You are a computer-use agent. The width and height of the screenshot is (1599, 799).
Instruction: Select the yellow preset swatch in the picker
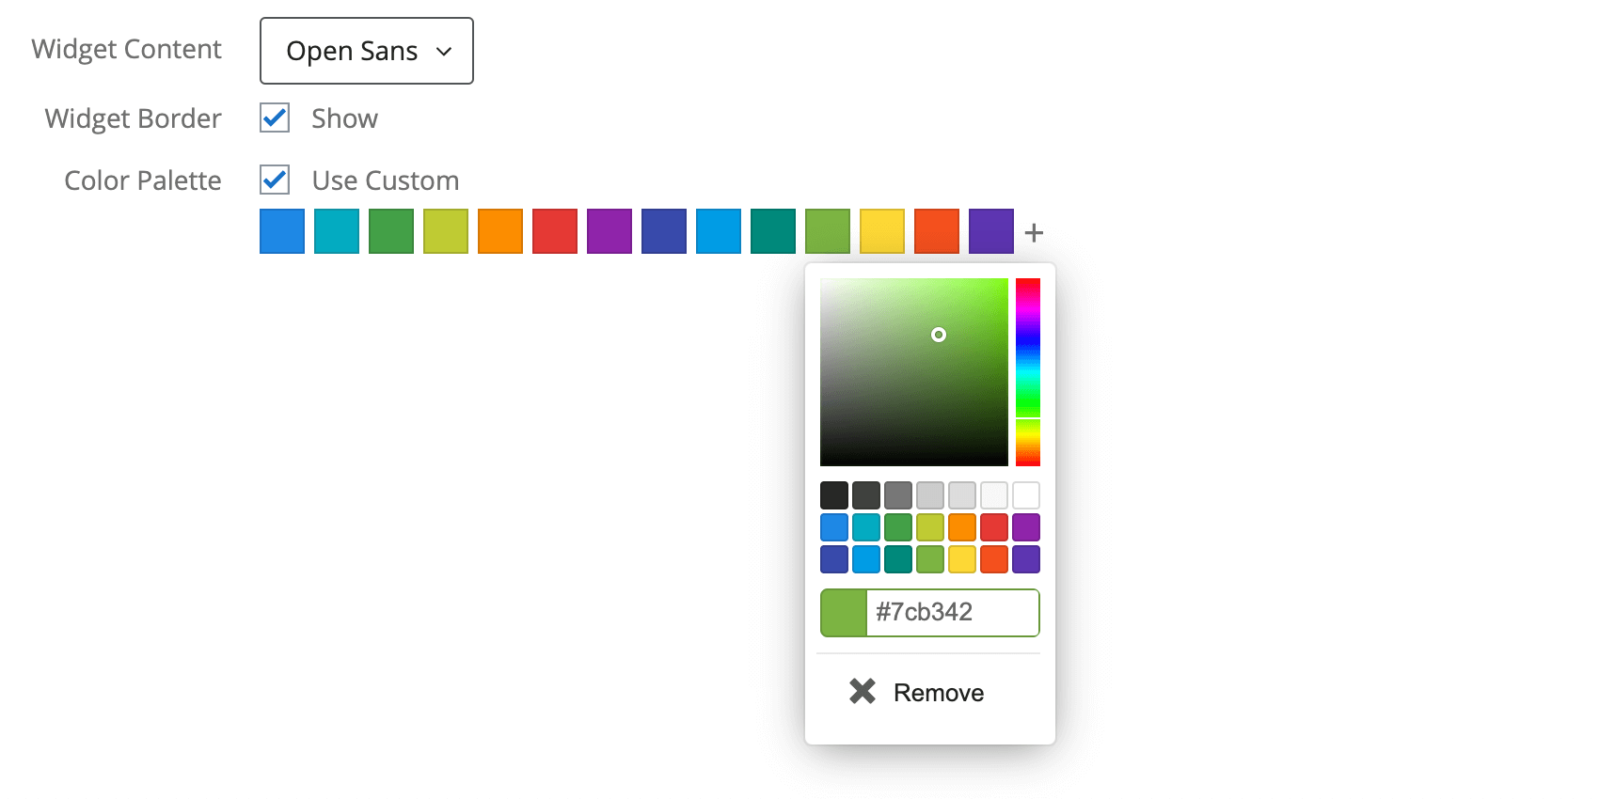pyautogui.click(x=961, y=558)
